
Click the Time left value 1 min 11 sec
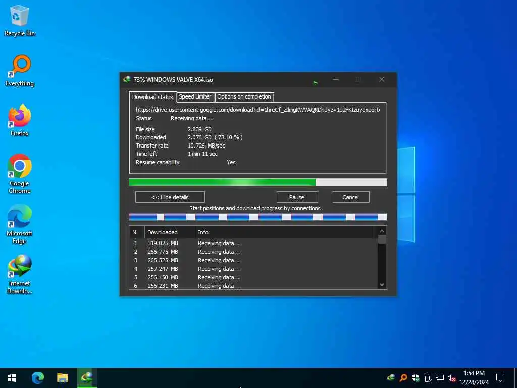[x=202, y=154]
